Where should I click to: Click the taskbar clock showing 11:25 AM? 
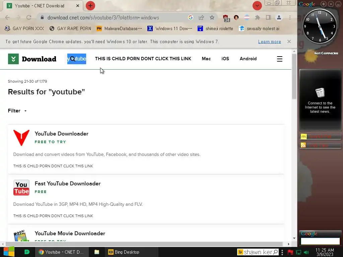(325, 252)
